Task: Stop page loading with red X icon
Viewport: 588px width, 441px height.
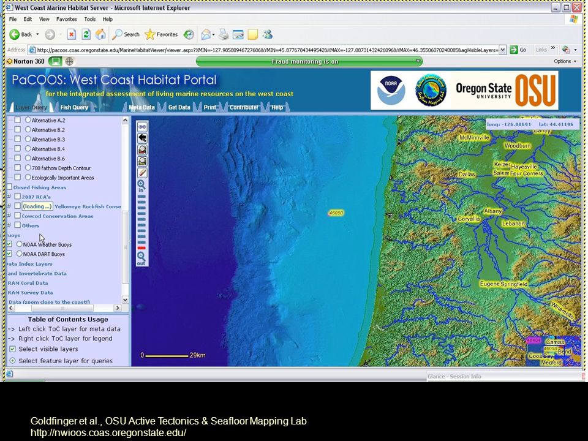Action: tap(71, 34)
